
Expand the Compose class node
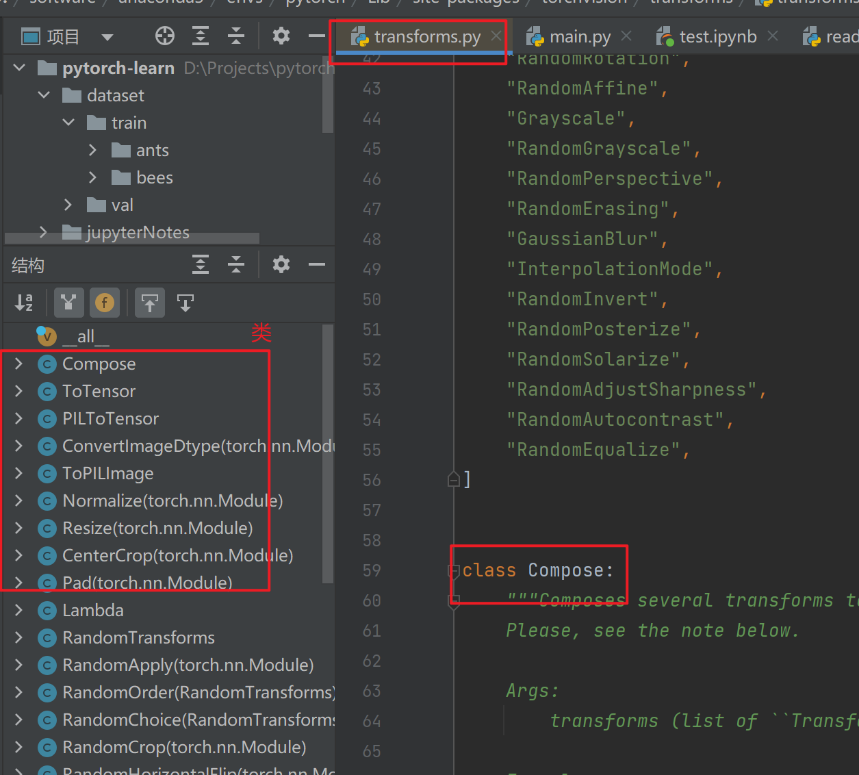click(18, 364)
